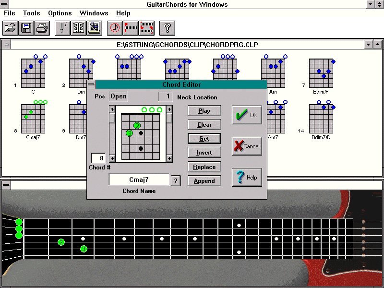
Task: Click the right scrollbar thumb in Chord Editor
Action: click(x=169, y=118)
